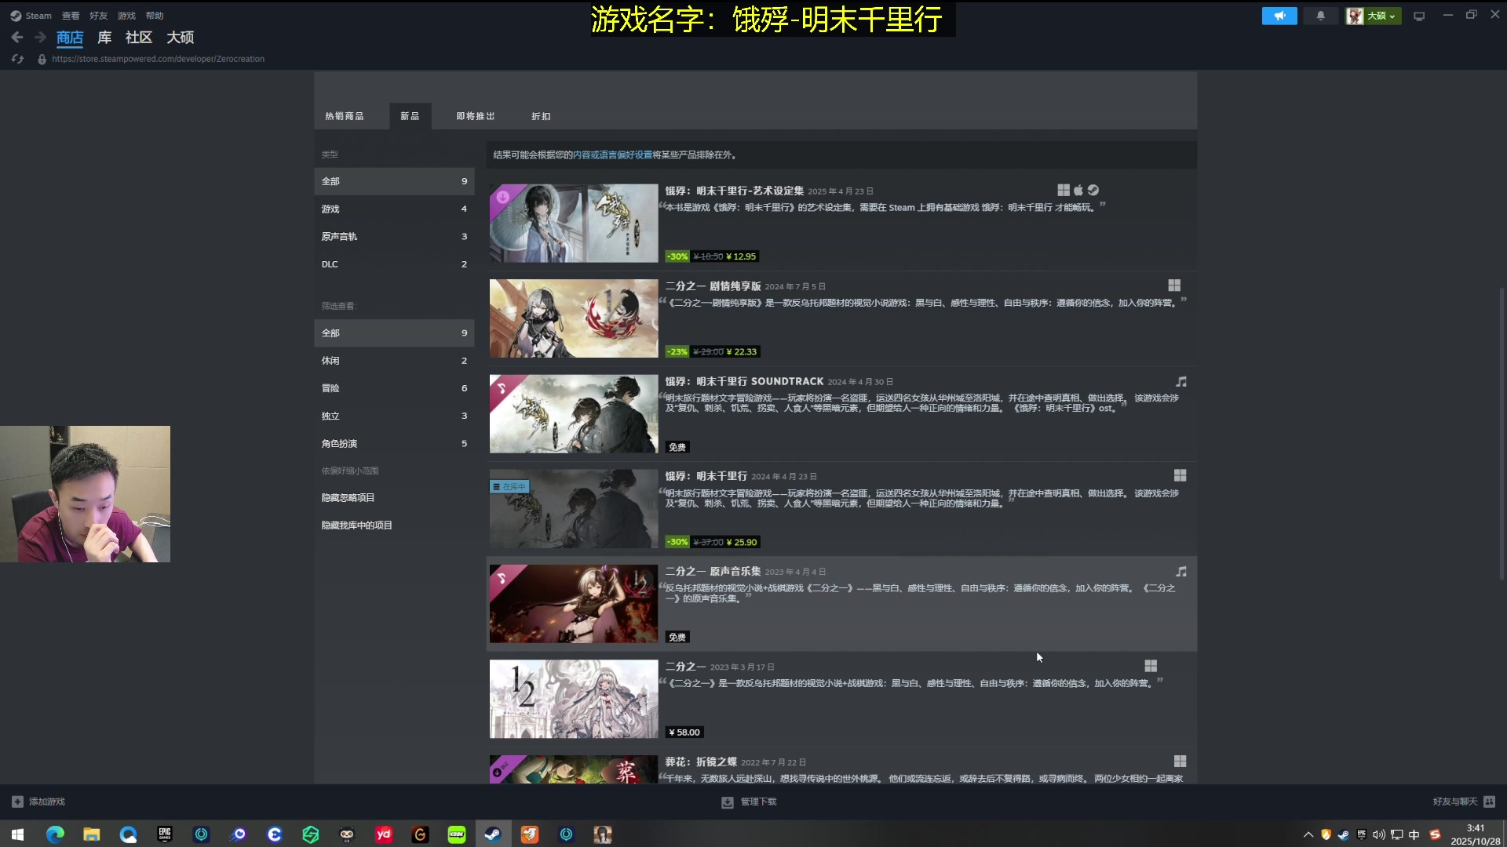Click the Windows platform icon on 二分之一
This screenshot has height=847, width=1507.
click(x=1150, y=665)
